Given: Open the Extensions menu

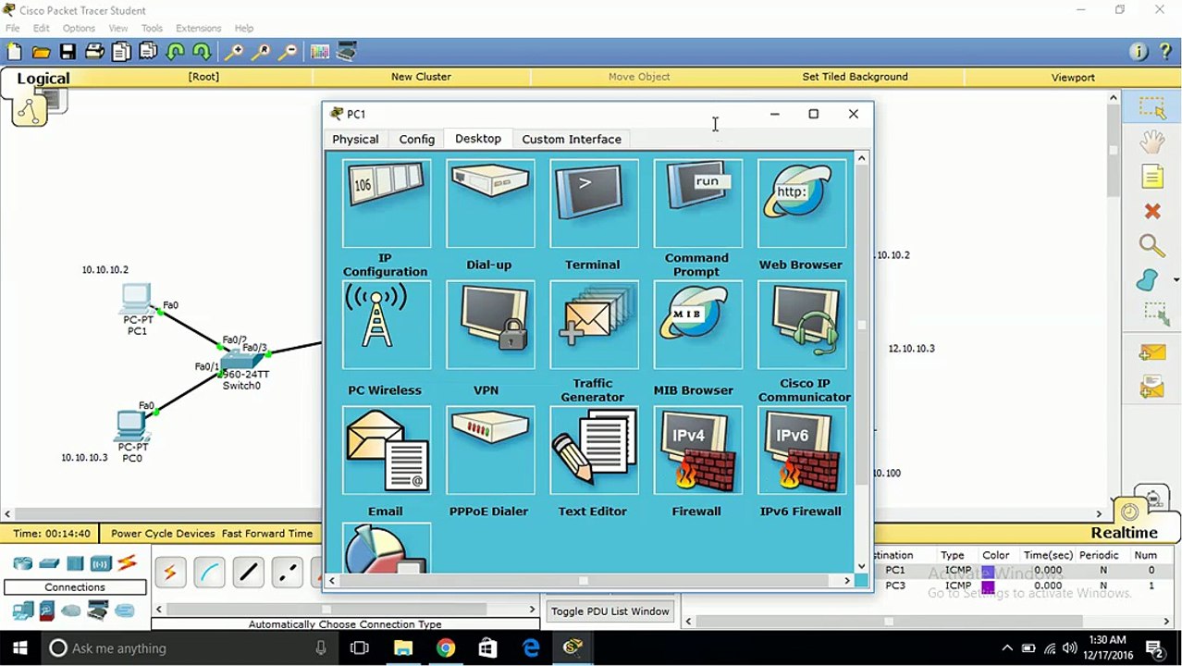Looking at the screenshot, I should 198,28.
